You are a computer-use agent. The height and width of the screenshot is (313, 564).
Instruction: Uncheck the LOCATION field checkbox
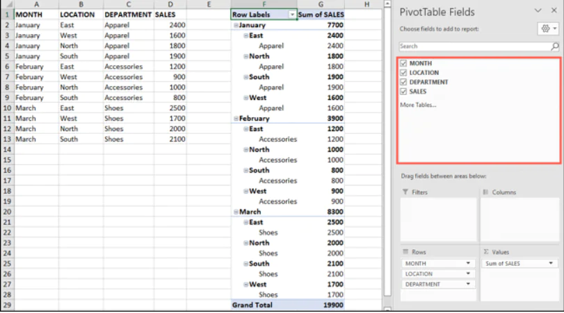(x=403, y=72)
